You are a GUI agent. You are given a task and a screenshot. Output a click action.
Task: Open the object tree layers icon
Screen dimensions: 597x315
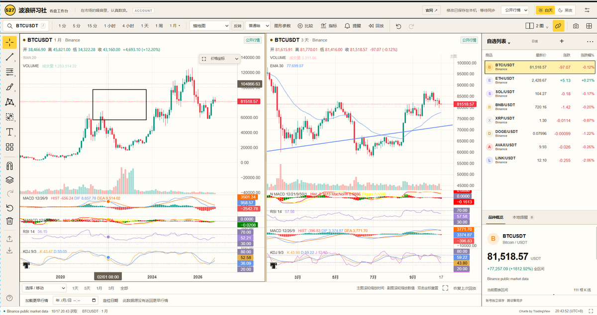(x=9, y=180)
